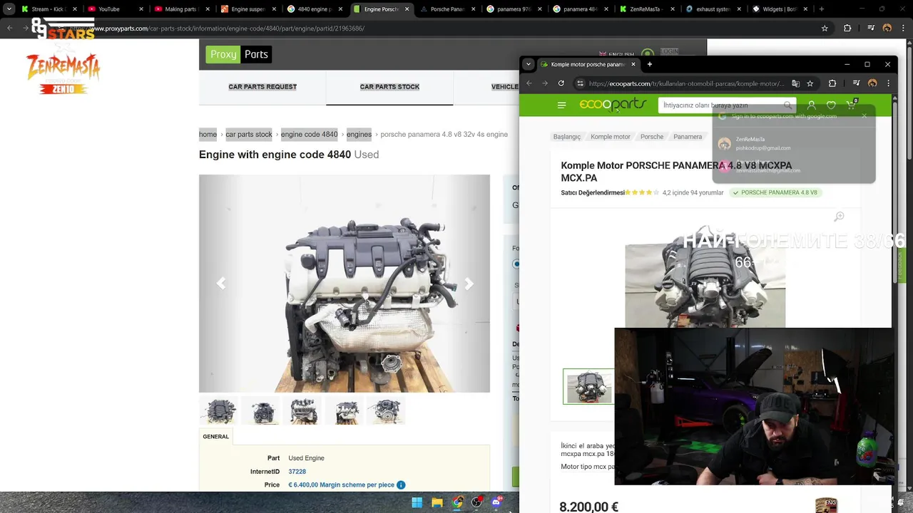This screenshot has width=913, height=513.
Task: Open the Windows Start menu
Action: [417, 502]
